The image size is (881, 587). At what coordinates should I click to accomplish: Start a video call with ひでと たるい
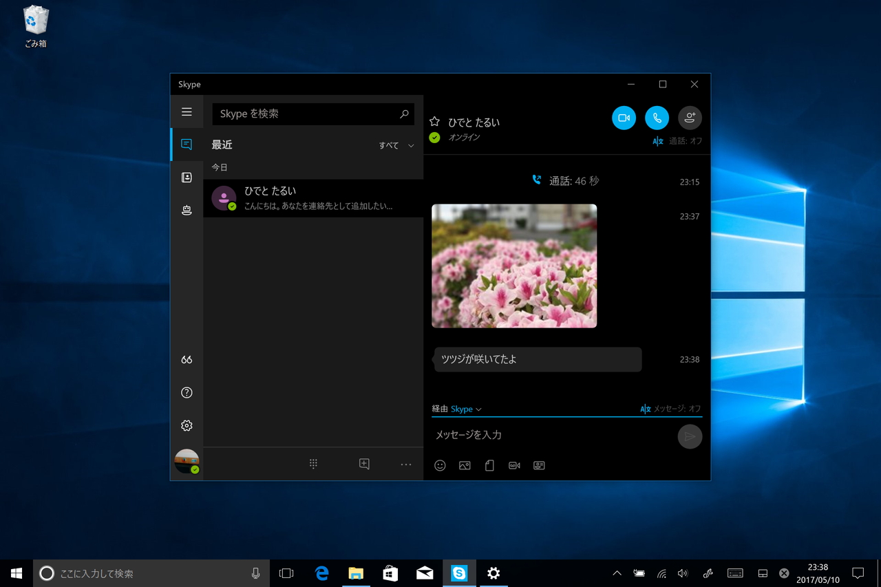pyautogui.click(x=624, y=118)
